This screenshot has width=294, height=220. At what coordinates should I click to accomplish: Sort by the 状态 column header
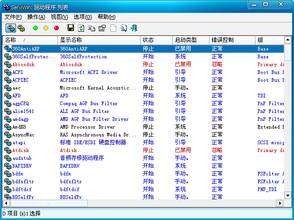156,40
